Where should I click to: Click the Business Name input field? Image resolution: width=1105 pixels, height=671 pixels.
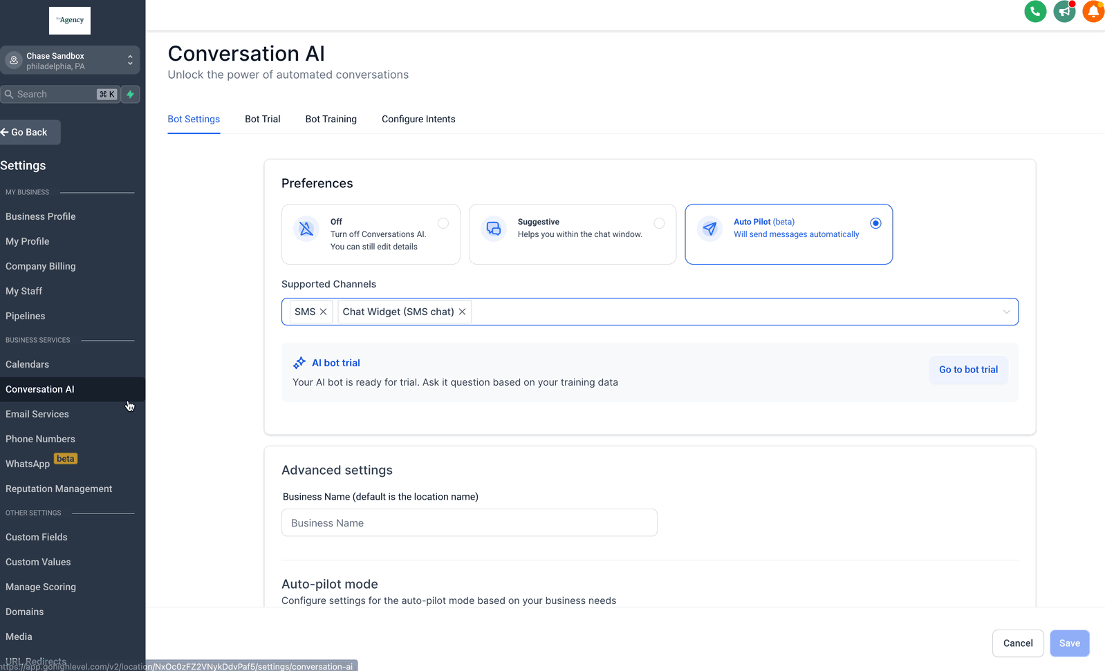(469, 523)
